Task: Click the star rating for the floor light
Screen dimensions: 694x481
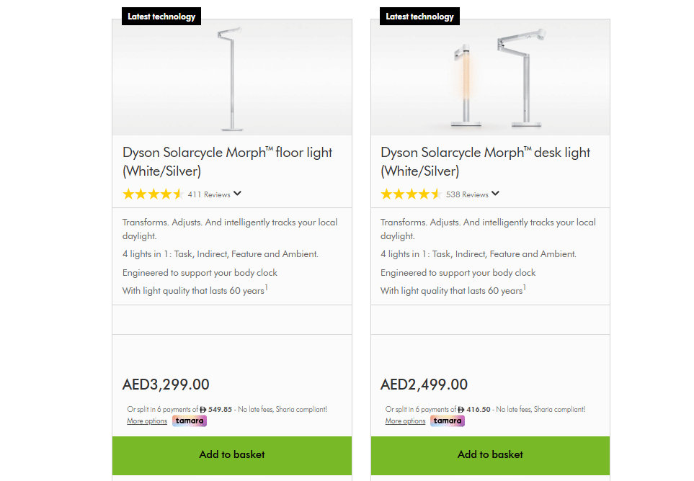Action: [x=153, y=194]
